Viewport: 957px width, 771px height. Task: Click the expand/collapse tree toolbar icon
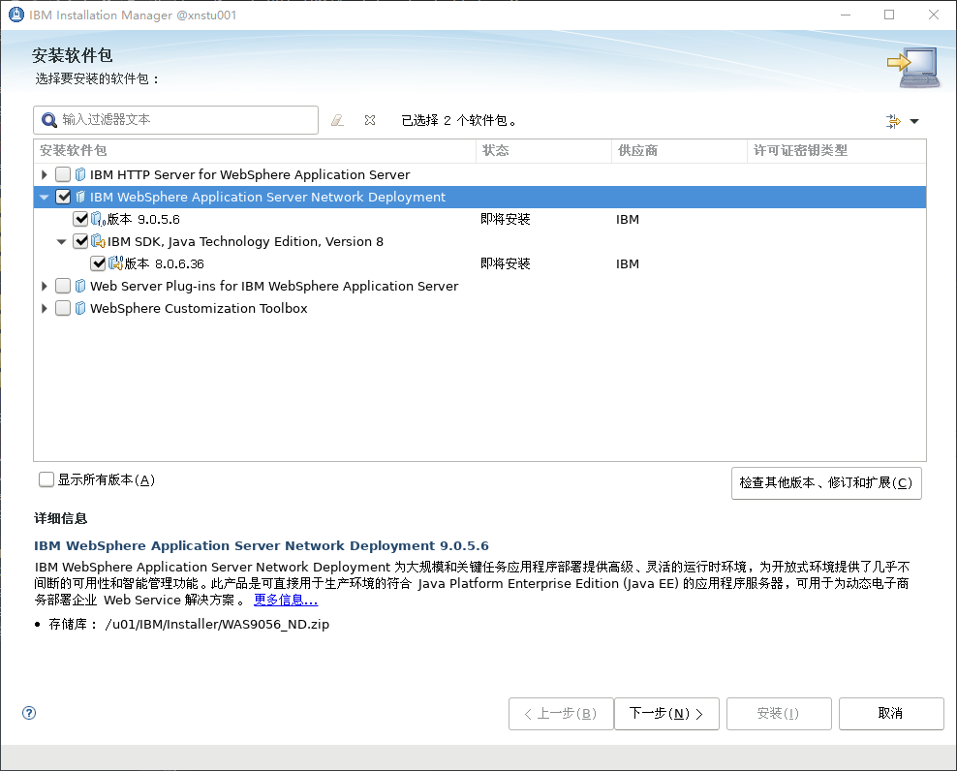(x=893, y=121)
